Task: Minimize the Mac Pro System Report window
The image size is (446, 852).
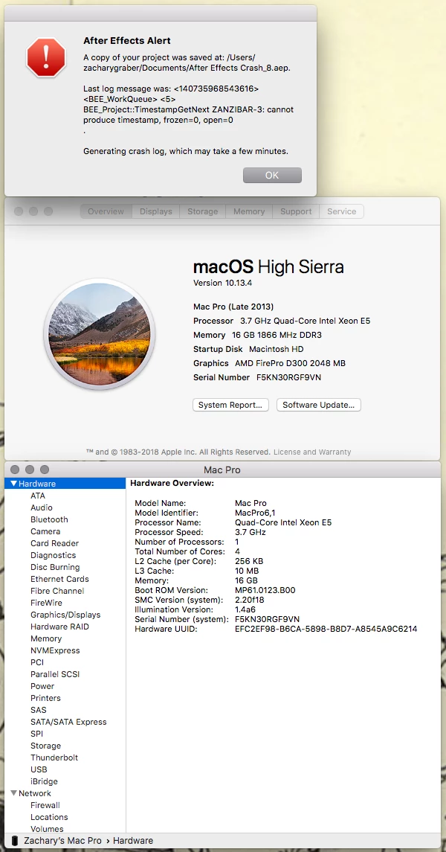Action: [30, 470]
